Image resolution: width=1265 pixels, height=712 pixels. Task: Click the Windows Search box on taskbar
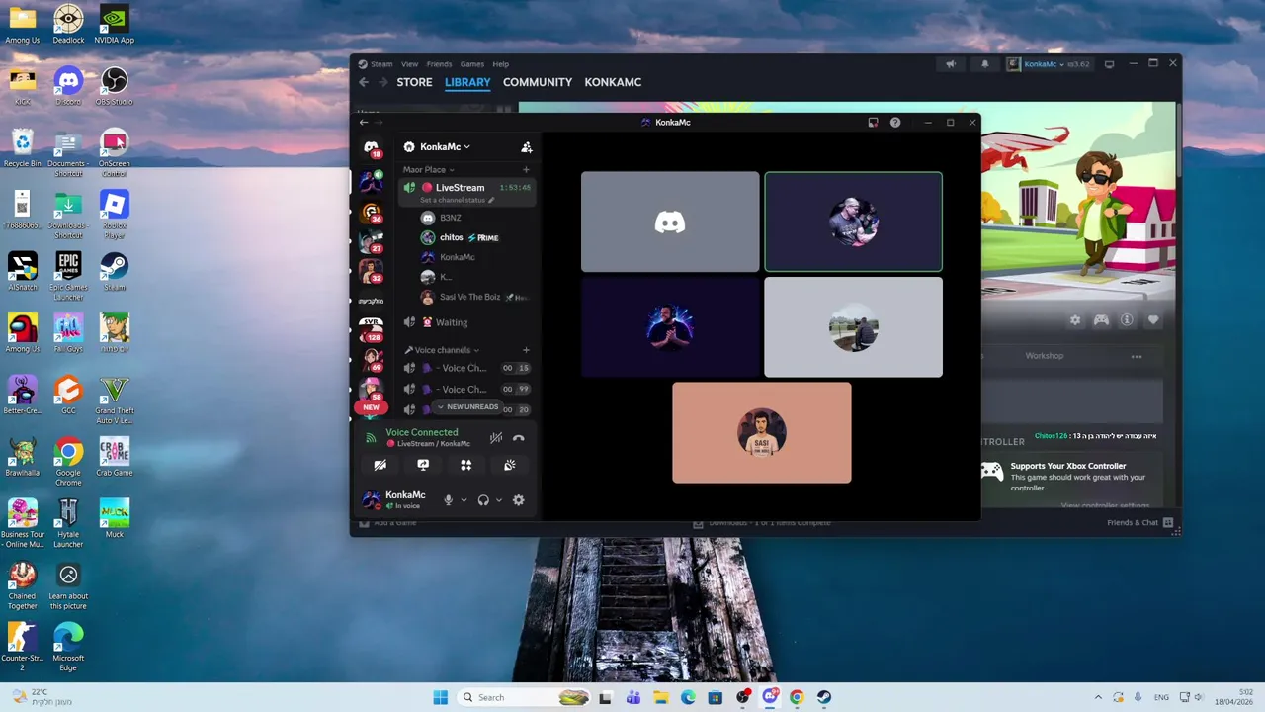[525, 697]
